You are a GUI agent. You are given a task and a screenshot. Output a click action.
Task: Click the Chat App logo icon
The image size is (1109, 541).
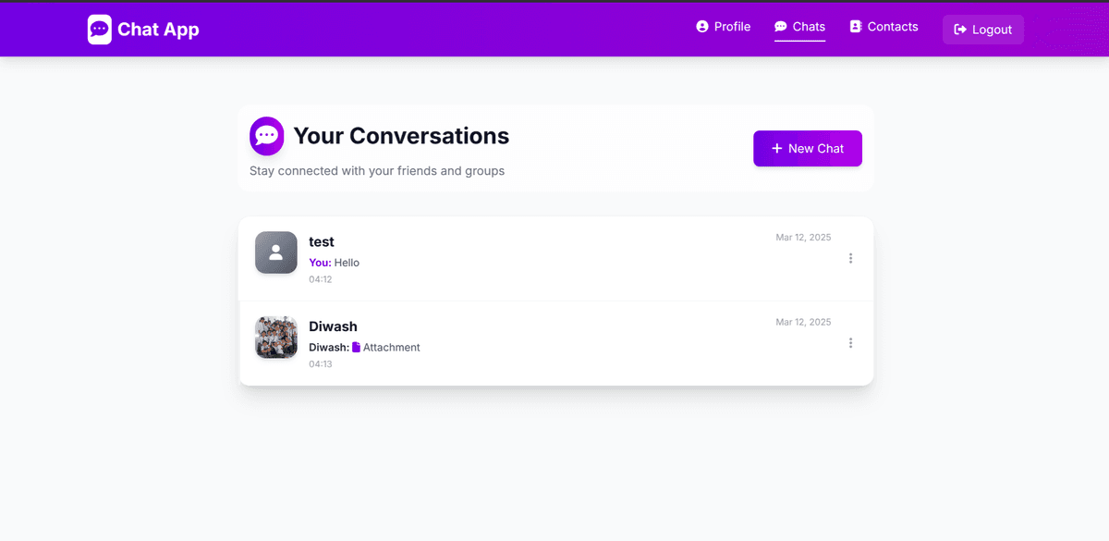tap(98, 29)
